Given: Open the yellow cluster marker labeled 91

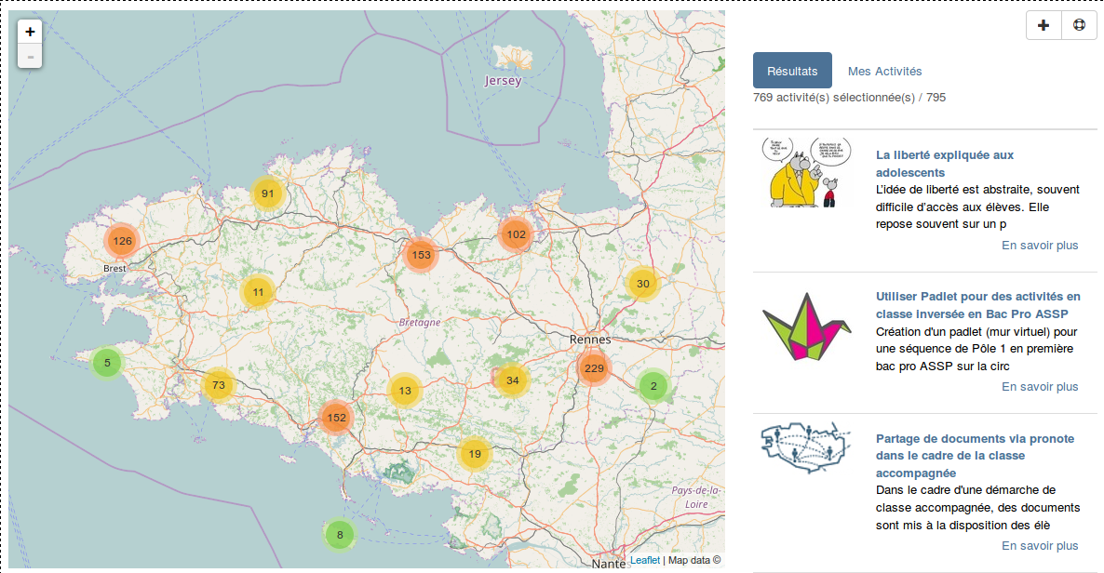Looking at the screenshot, I should (x=267, y=193).
